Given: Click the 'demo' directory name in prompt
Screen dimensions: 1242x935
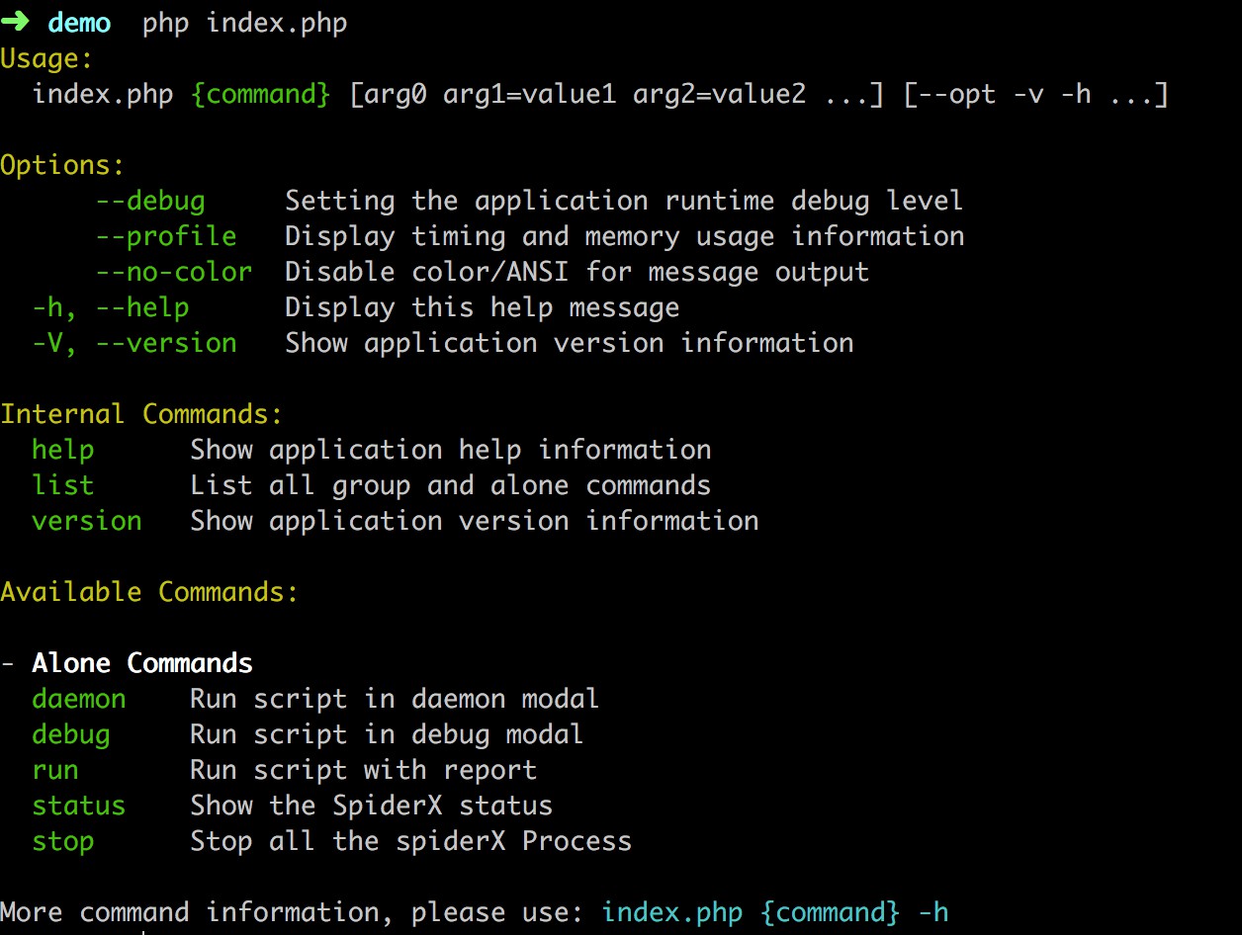Looking at the screenshot, I should click(x=79, y=23).
